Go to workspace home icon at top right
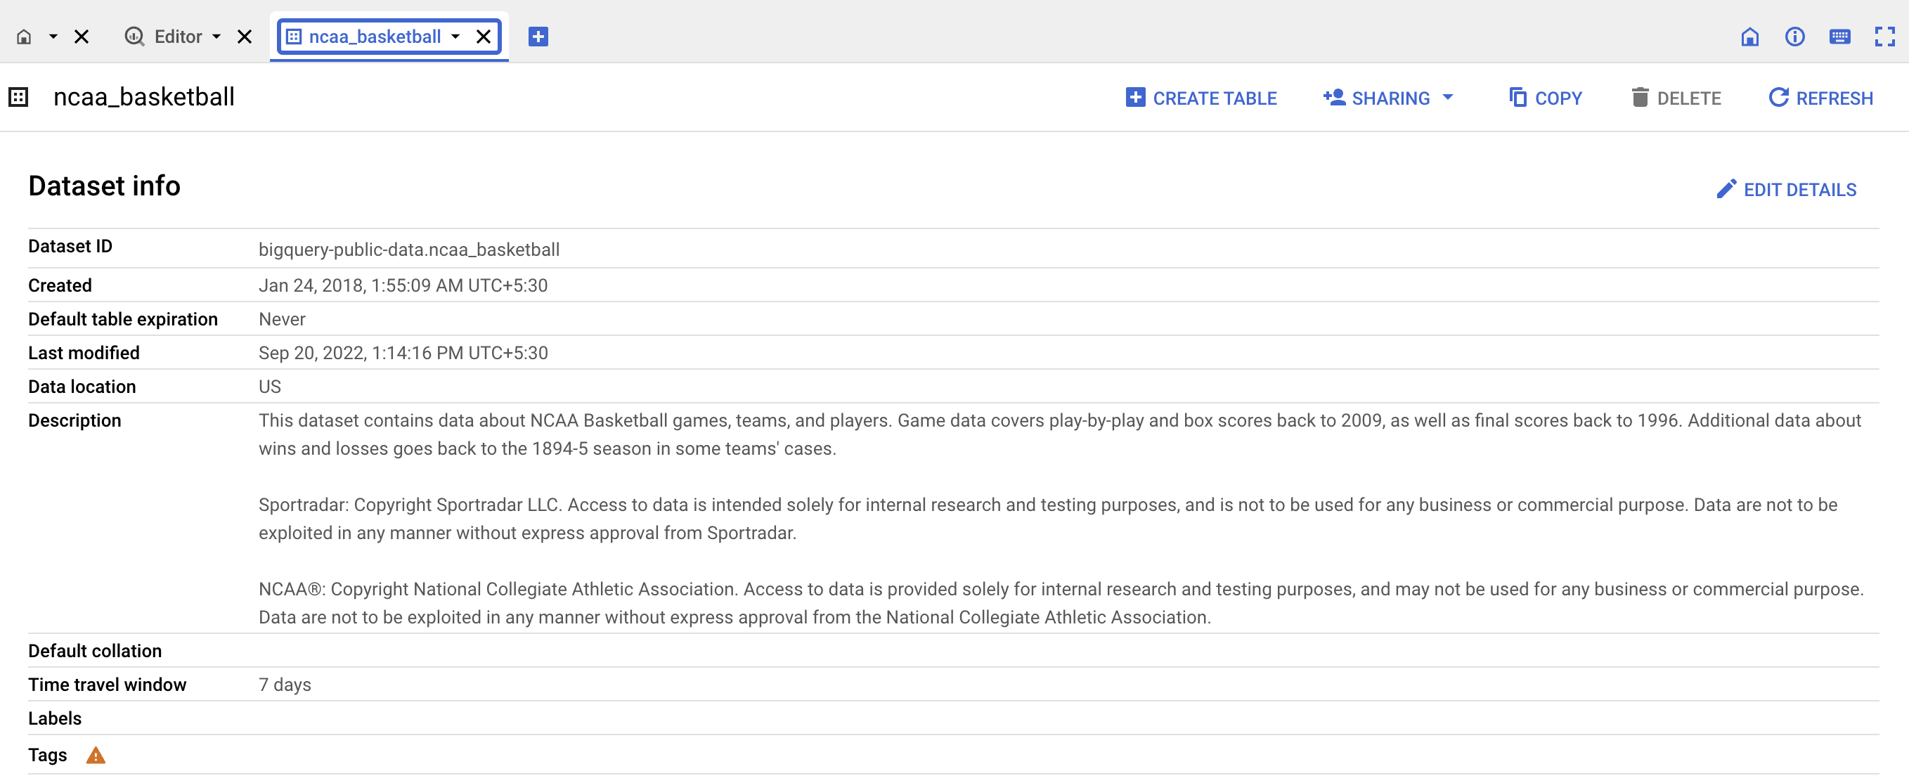 point(1749,37)
